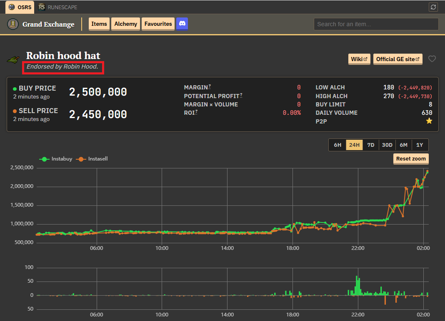445x321 pixels.
Task: Click the ROI help question mark
Action: [196, 112]
